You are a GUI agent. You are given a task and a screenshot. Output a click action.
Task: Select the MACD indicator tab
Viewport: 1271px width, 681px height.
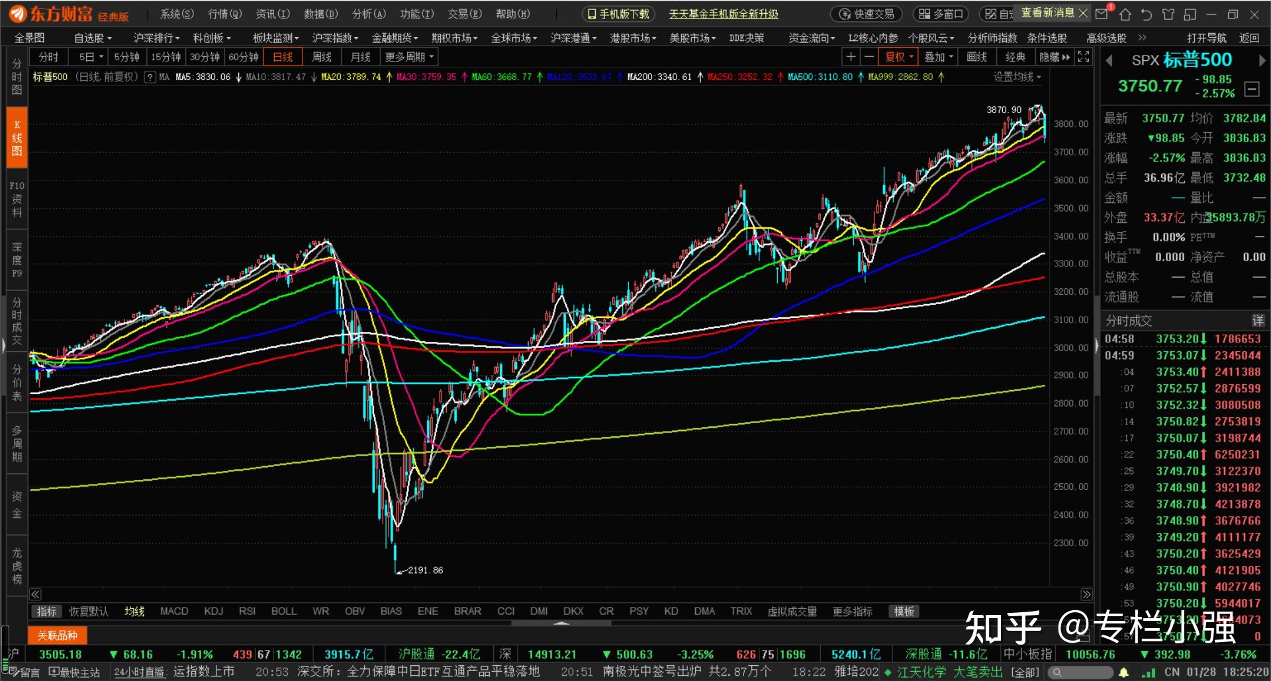[174, 612]
